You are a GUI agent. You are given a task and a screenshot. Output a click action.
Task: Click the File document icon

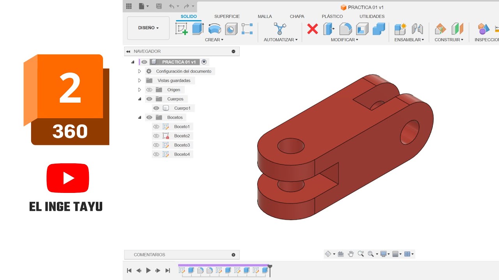pyautogui.click(x=142, y=6)
